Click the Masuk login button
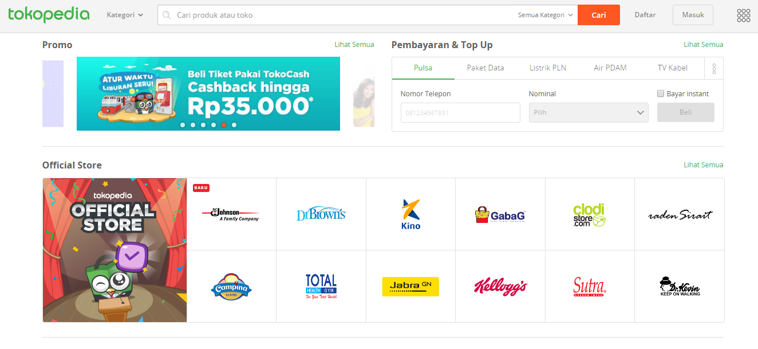The width and height of the screenshot is (758, 349). pos(693,15)
